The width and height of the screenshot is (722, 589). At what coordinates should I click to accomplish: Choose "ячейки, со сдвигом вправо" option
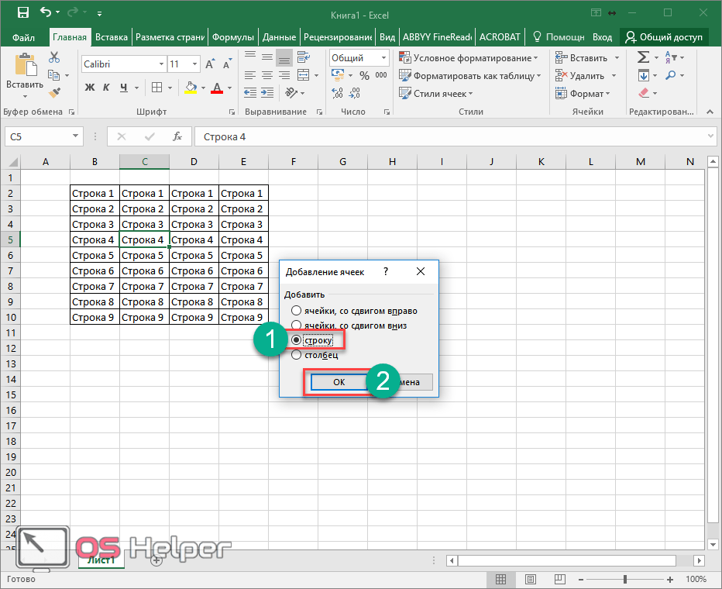tap(296, 311)
